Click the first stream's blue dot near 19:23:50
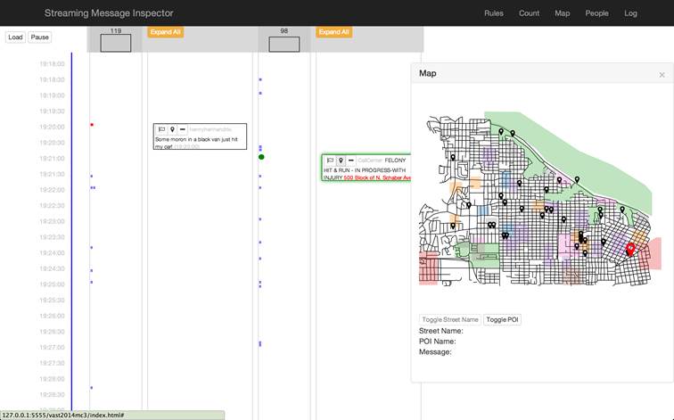Image resolution: width=674 pixels, height=420 pixels. [x=91, y=248]
